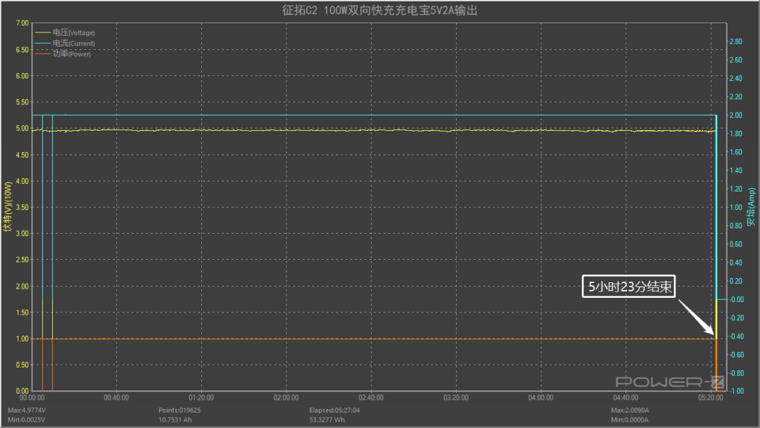Click the left axis title 伏特(V)/(10W)

pos(7,207)
